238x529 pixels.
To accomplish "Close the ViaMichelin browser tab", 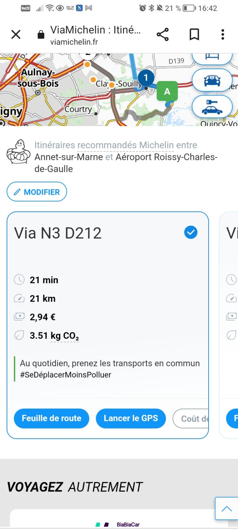I will pyautogui.click(x=16, y=34).
